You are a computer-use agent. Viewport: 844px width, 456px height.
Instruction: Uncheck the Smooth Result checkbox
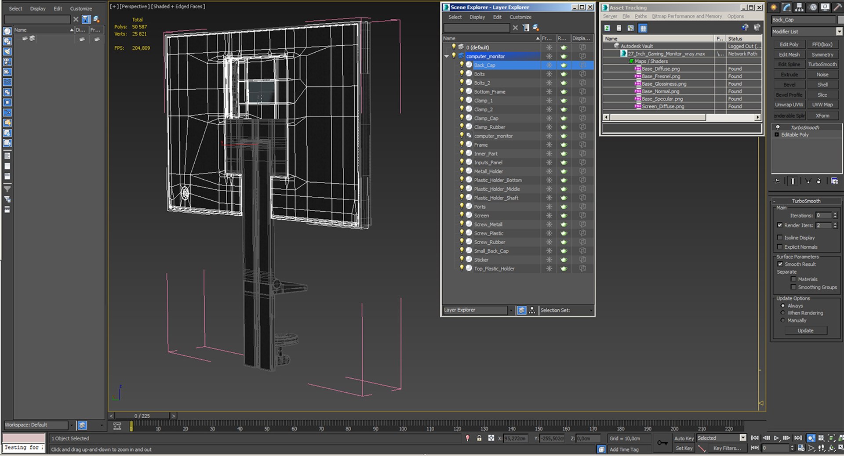point(780,264)
